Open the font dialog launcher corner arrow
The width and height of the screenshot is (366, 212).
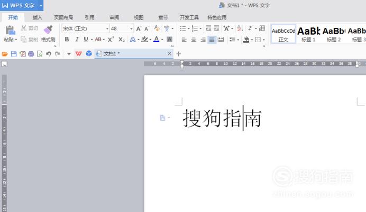[172, 46]
